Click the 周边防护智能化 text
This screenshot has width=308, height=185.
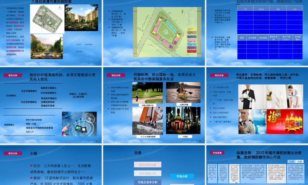point(49,98)
